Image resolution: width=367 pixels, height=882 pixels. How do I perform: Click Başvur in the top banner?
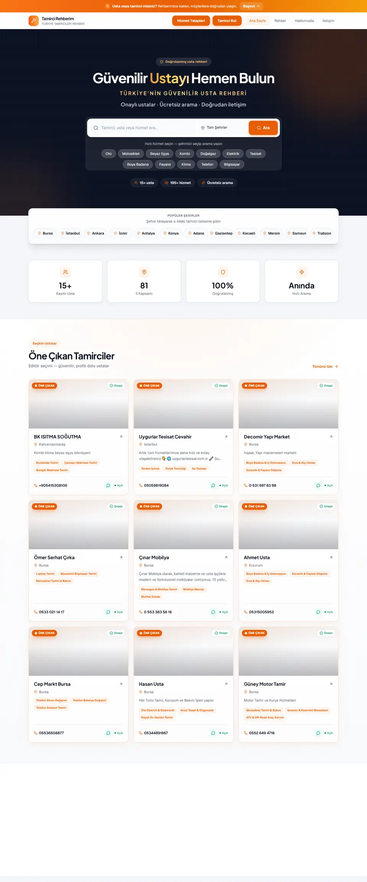click(251, 6)
